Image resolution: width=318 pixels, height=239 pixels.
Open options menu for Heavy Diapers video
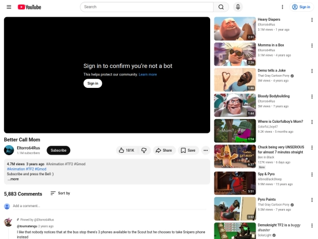312,20
